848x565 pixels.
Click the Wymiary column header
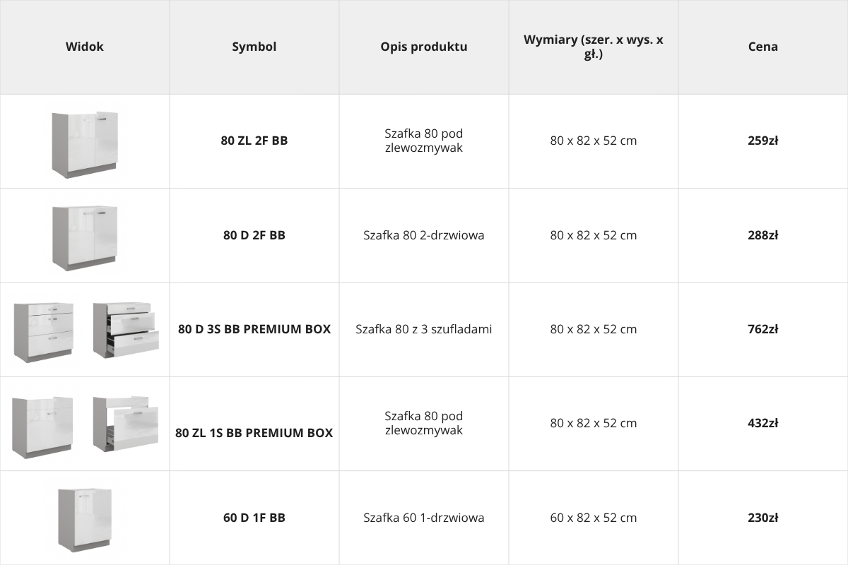tap(594, 47)
